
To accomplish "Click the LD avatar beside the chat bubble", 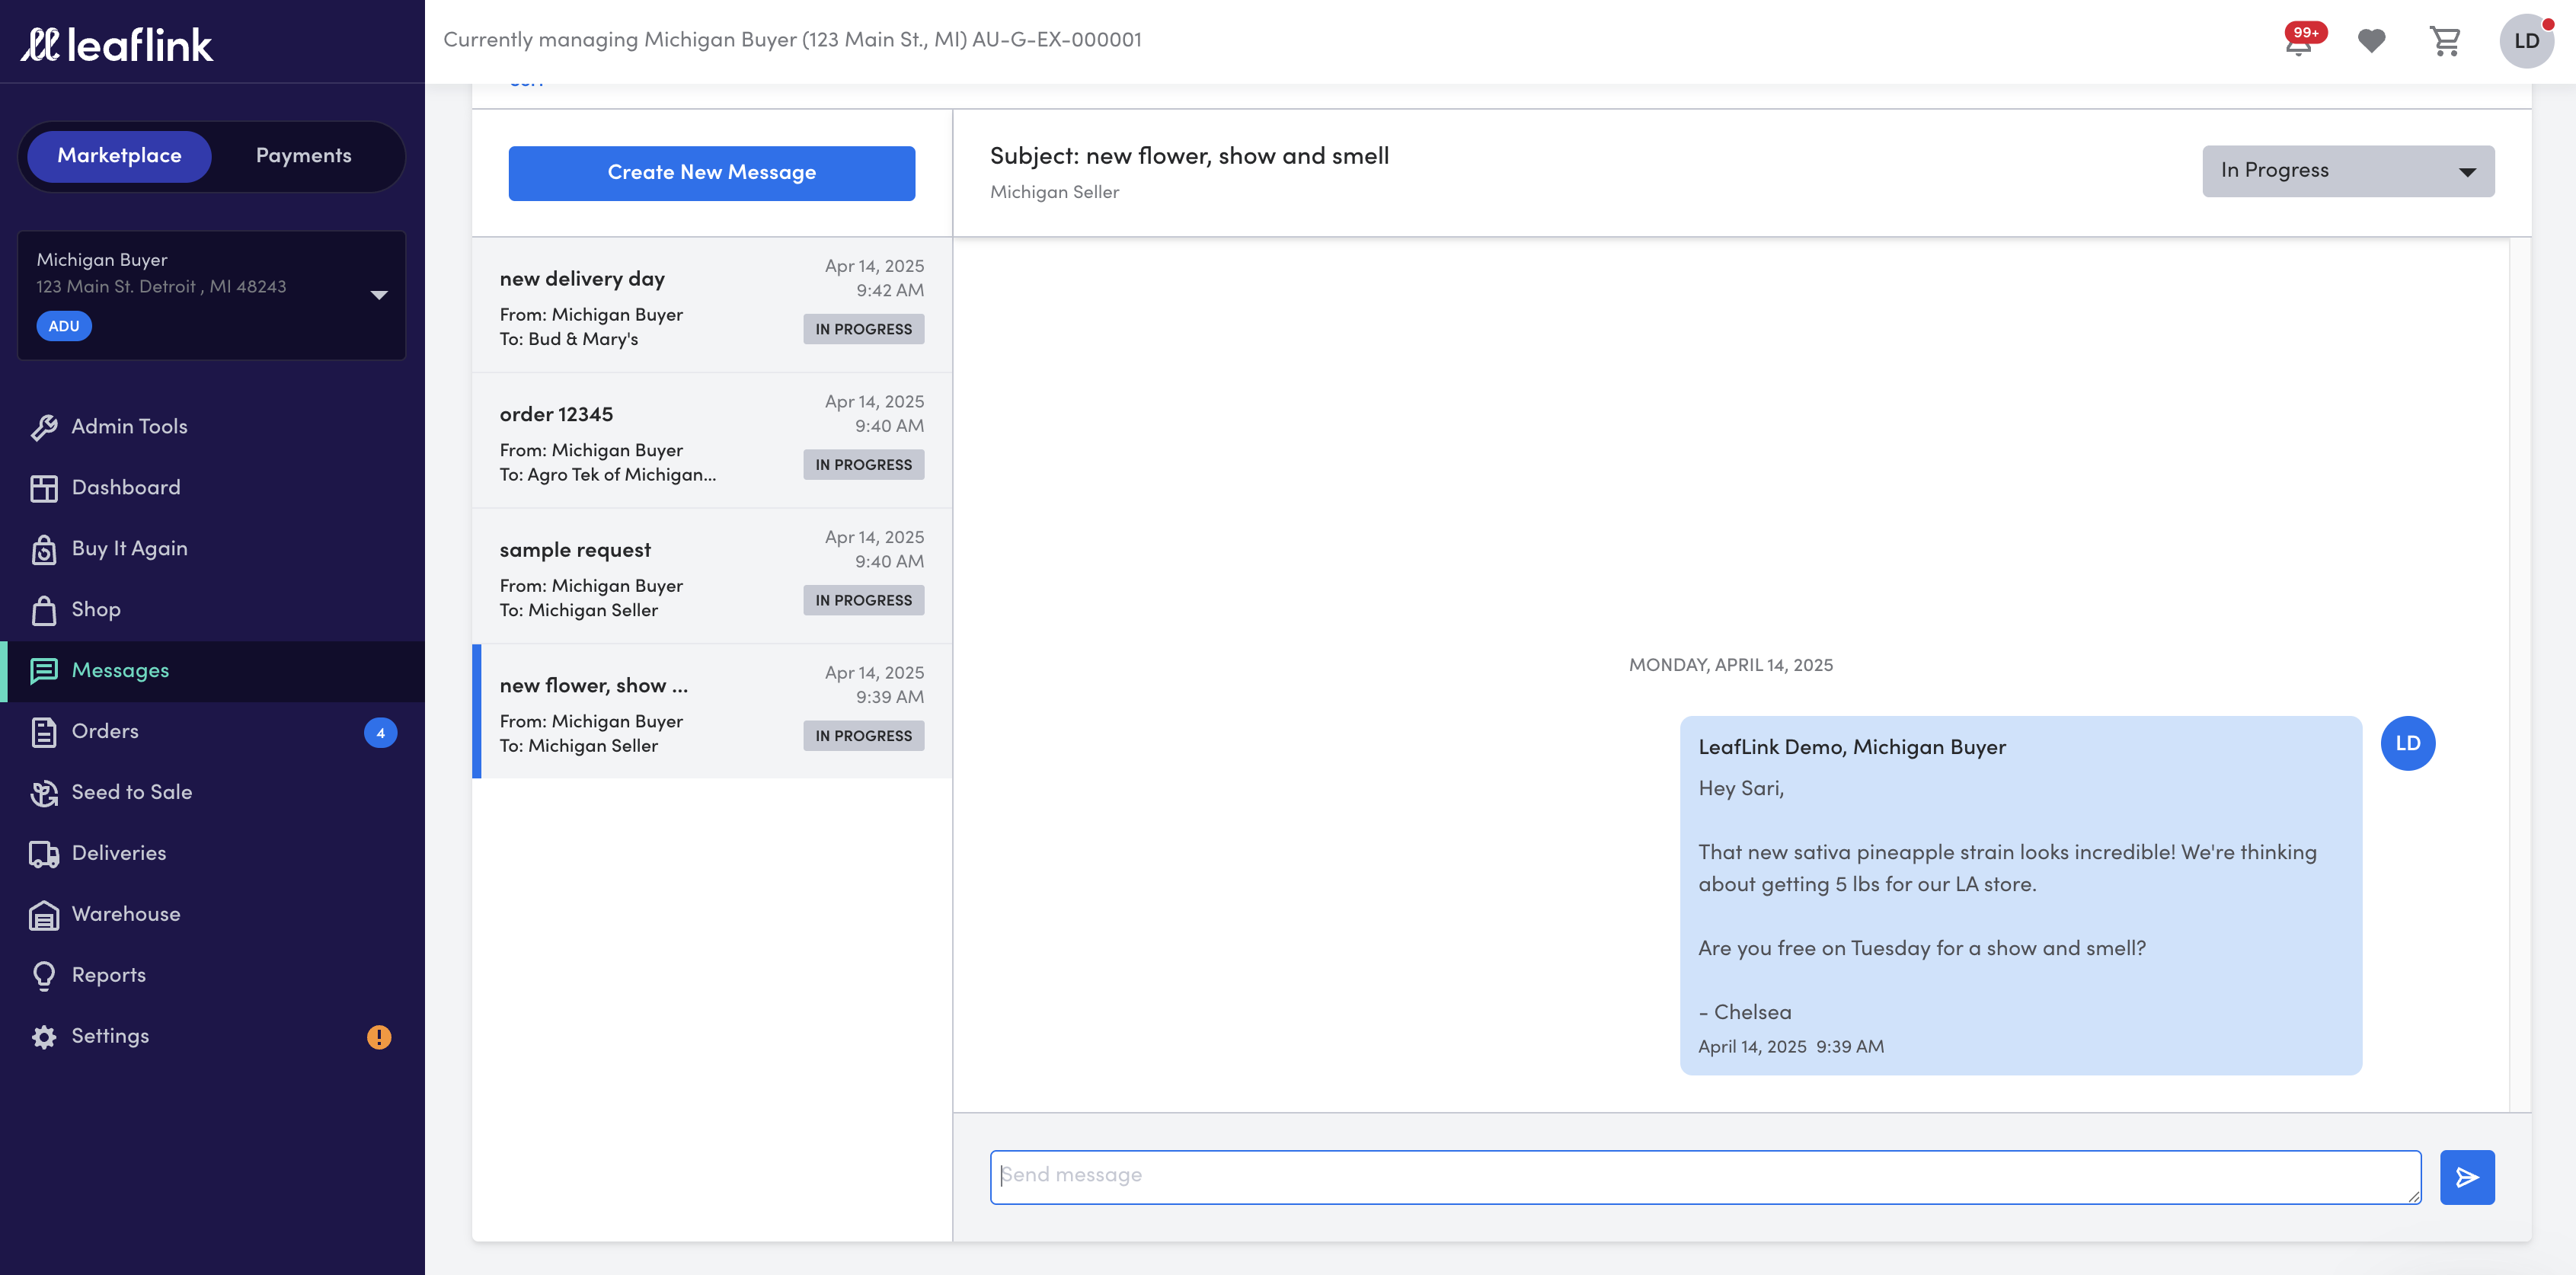I will (2407, 743).
